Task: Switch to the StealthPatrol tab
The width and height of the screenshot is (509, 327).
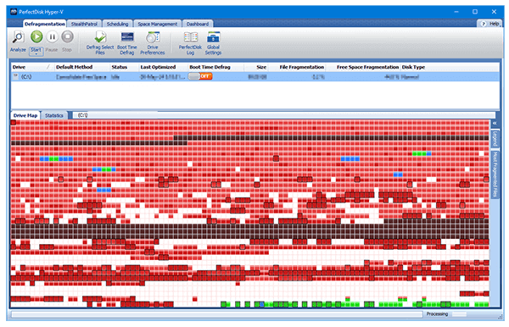Action: click(84, 24)
